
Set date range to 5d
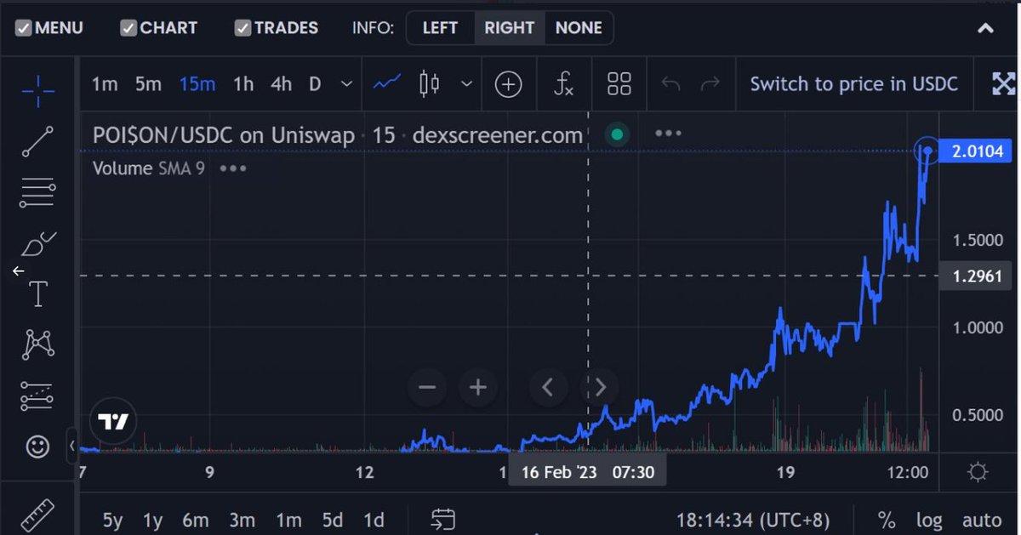coord(333,520)
